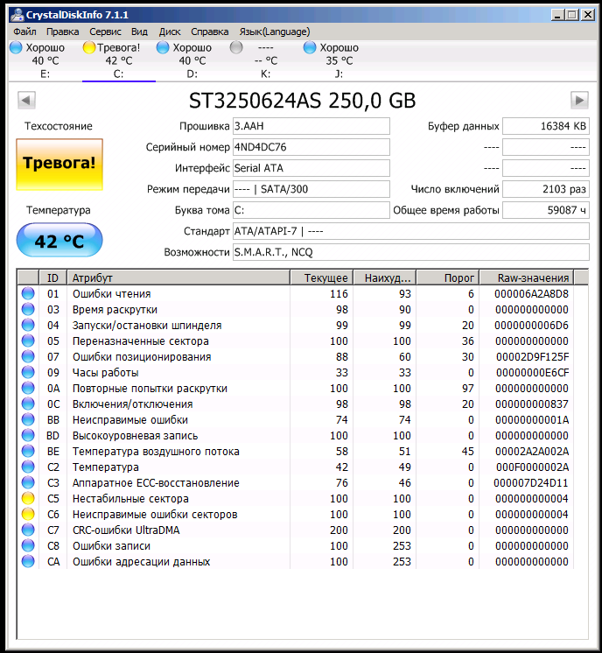Click the status orb for Высокоуровневая запись
This screenshot has width=602, height=653.
28,436
